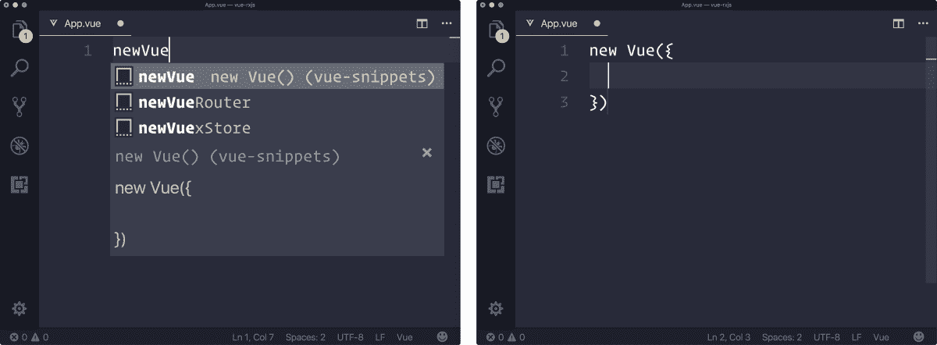Change Vue language mode in left window
This screenshot has height=345, width=937.
click(404, 337)
